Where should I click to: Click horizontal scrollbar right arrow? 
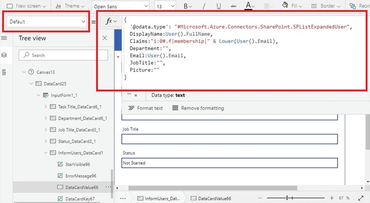click(362, 188)
